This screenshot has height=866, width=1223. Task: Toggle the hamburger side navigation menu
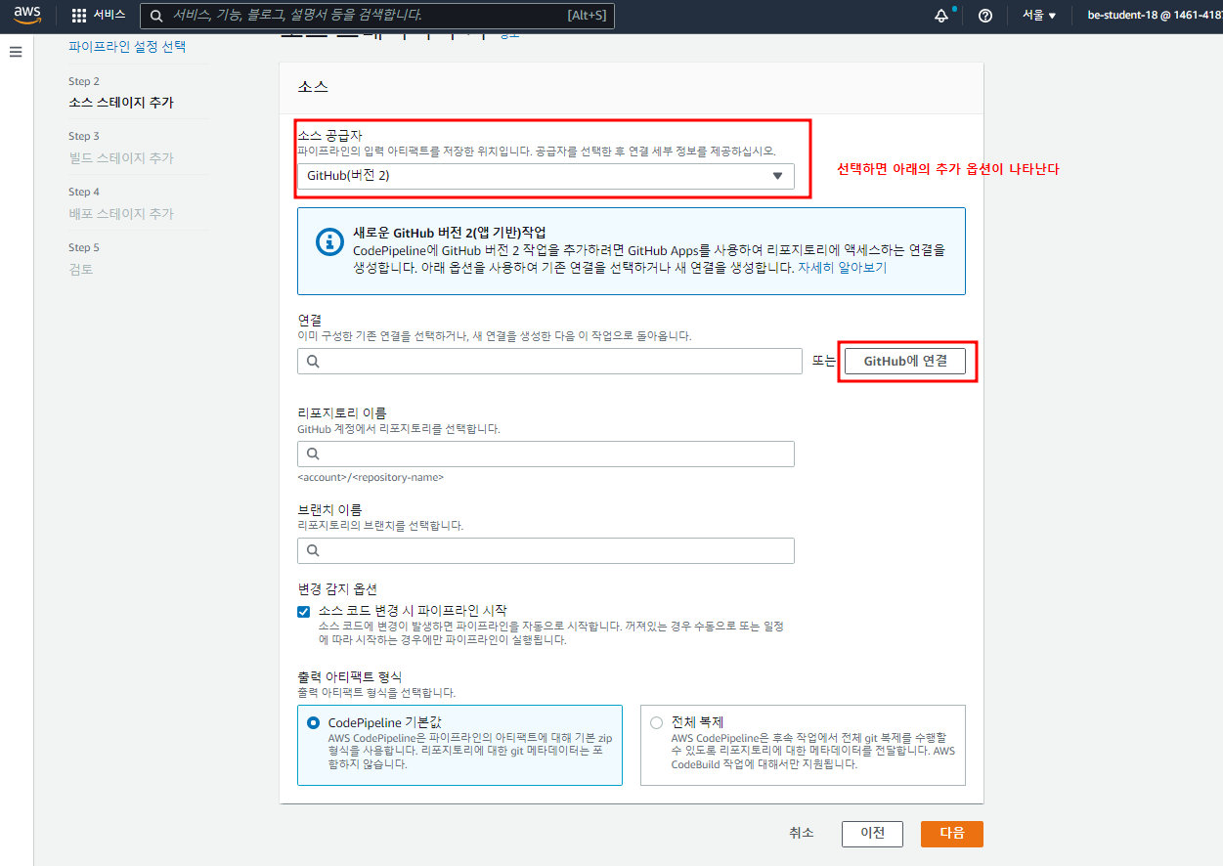point(16,51)
